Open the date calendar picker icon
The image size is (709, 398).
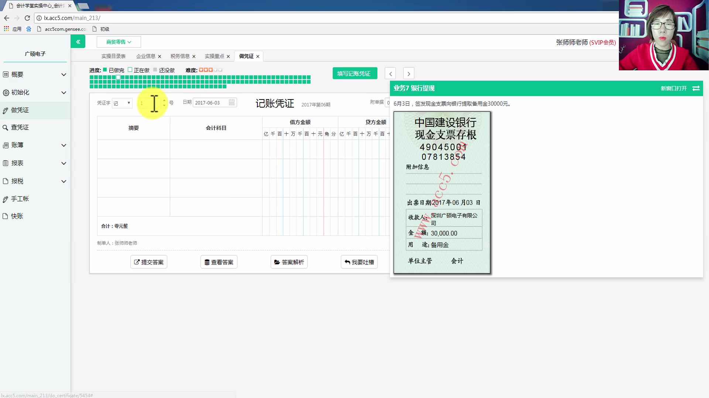[x=232, y=102]
